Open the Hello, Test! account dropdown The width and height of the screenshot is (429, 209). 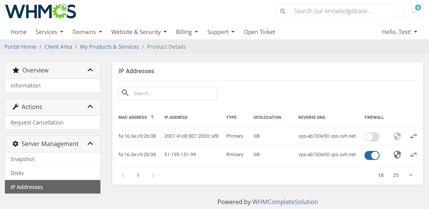[399, 32]
